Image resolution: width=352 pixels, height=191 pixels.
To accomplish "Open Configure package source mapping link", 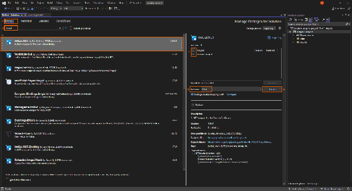I will point(231,94).
